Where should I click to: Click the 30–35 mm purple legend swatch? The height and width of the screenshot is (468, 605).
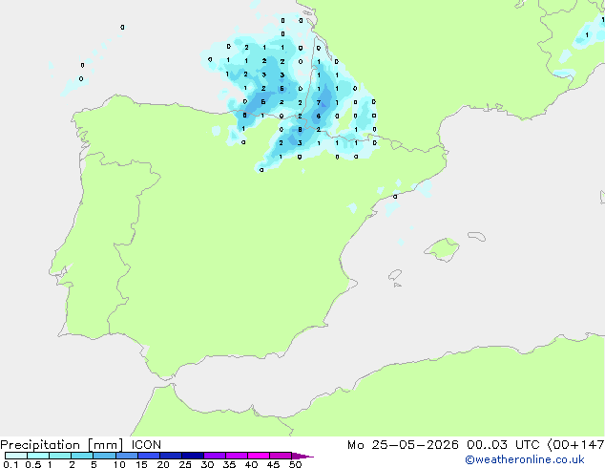pos(214,456)
